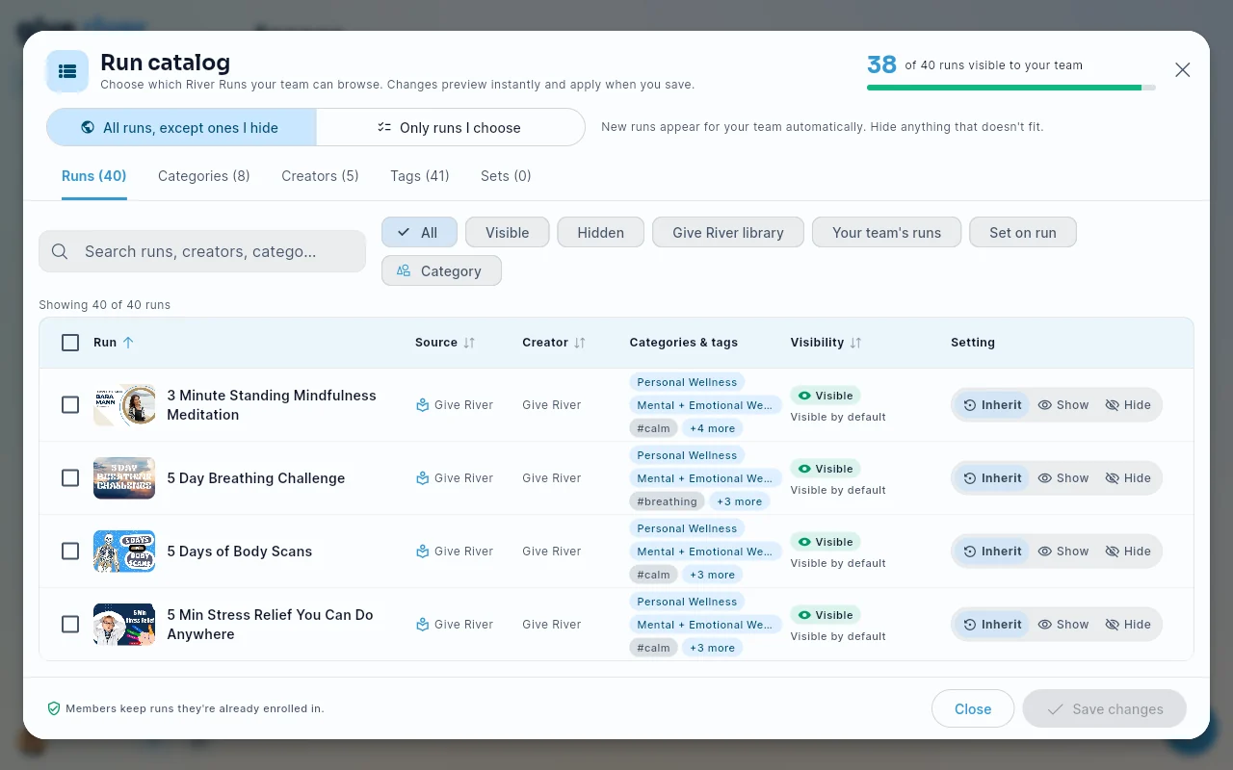Image resolution: width=1233 pixels, height=770 pixels.
Task: Hide the 5 Days of Body Scans run
Action: click(1128, 552)
